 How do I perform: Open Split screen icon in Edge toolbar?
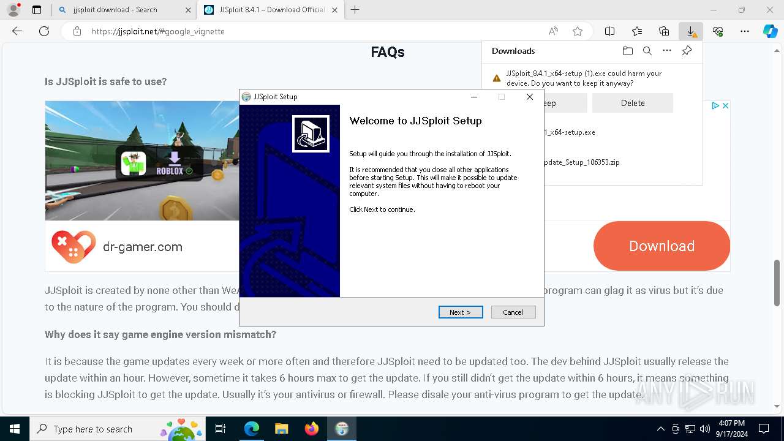[x=609, y=31]
